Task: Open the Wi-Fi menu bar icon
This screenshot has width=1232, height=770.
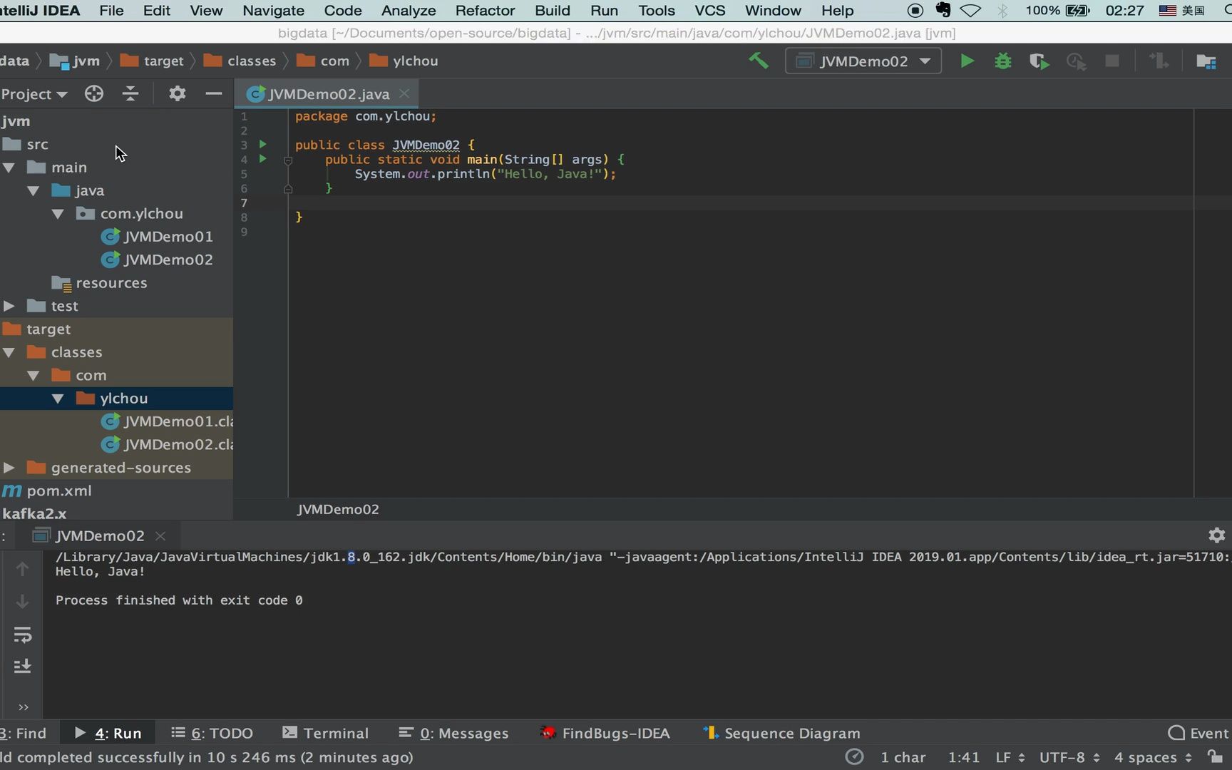Action: [970, 11]
